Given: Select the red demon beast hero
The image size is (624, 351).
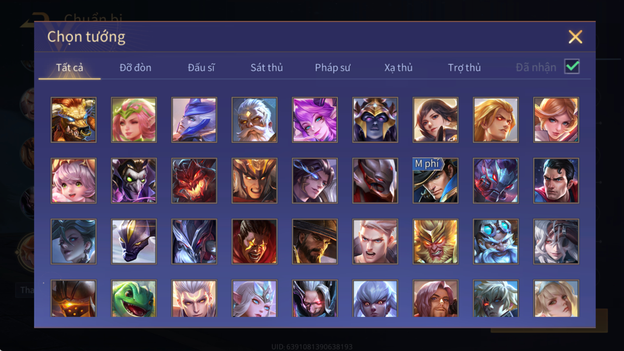Looking at the screenshot, I should (194, 181).
